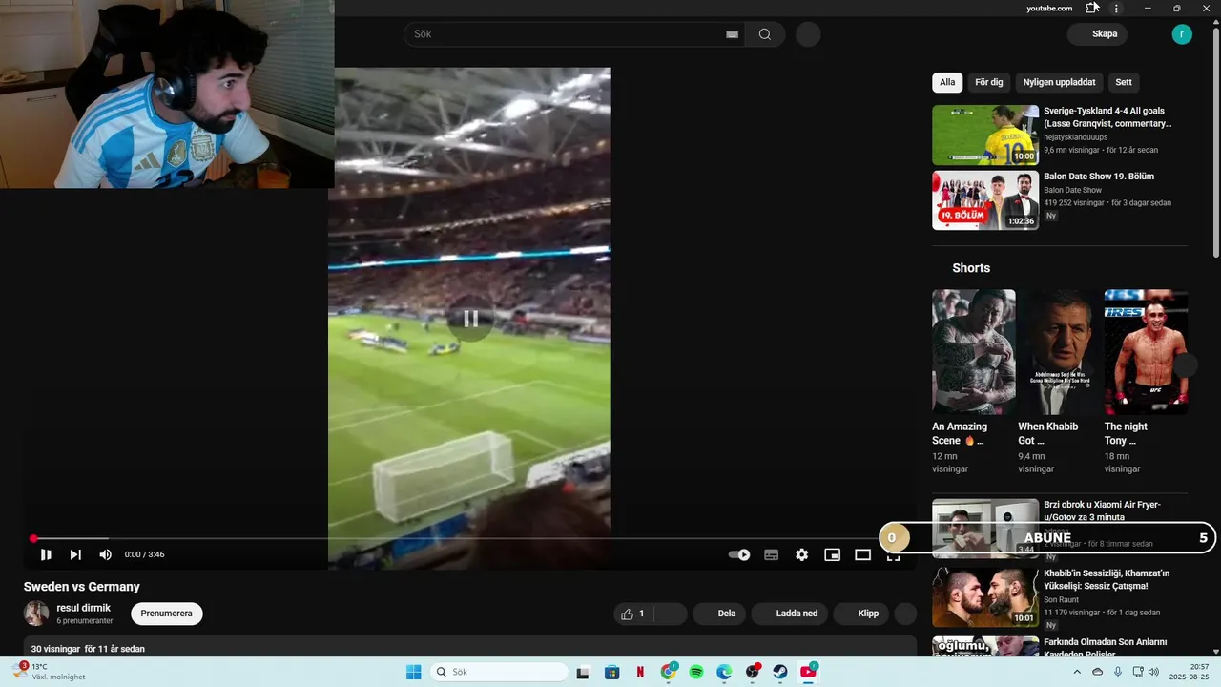Open Farkında Olmadan Son Anlarını video title

pos(1106,649)
